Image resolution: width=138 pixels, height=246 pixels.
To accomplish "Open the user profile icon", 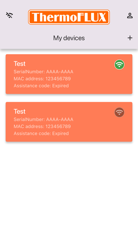I will pyautogui.click(x=130, y=16).
